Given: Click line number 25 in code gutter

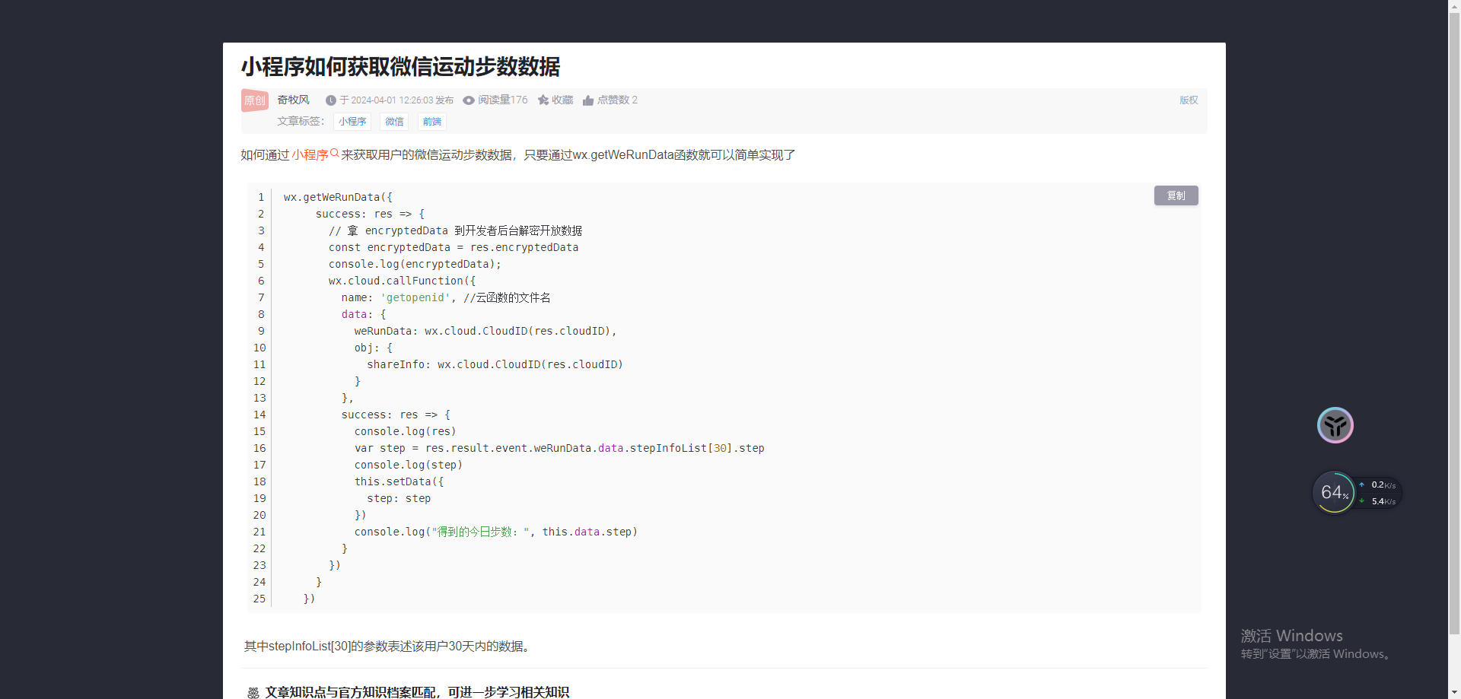Looking at the screenshot, I should coord(259,599).
